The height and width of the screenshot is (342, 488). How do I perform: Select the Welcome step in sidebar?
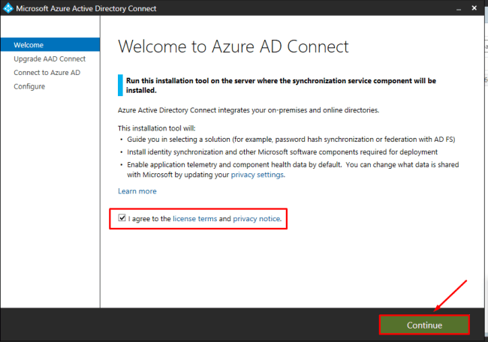[50, 45]
